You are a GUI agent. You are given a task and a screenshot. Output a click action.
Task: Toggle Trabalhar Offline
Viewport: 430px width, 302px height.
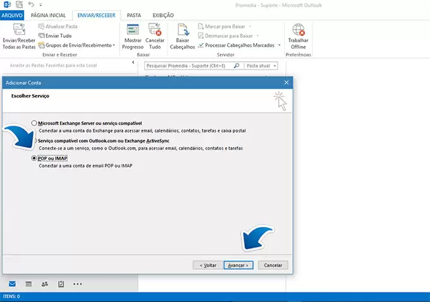tap(298, 37)
